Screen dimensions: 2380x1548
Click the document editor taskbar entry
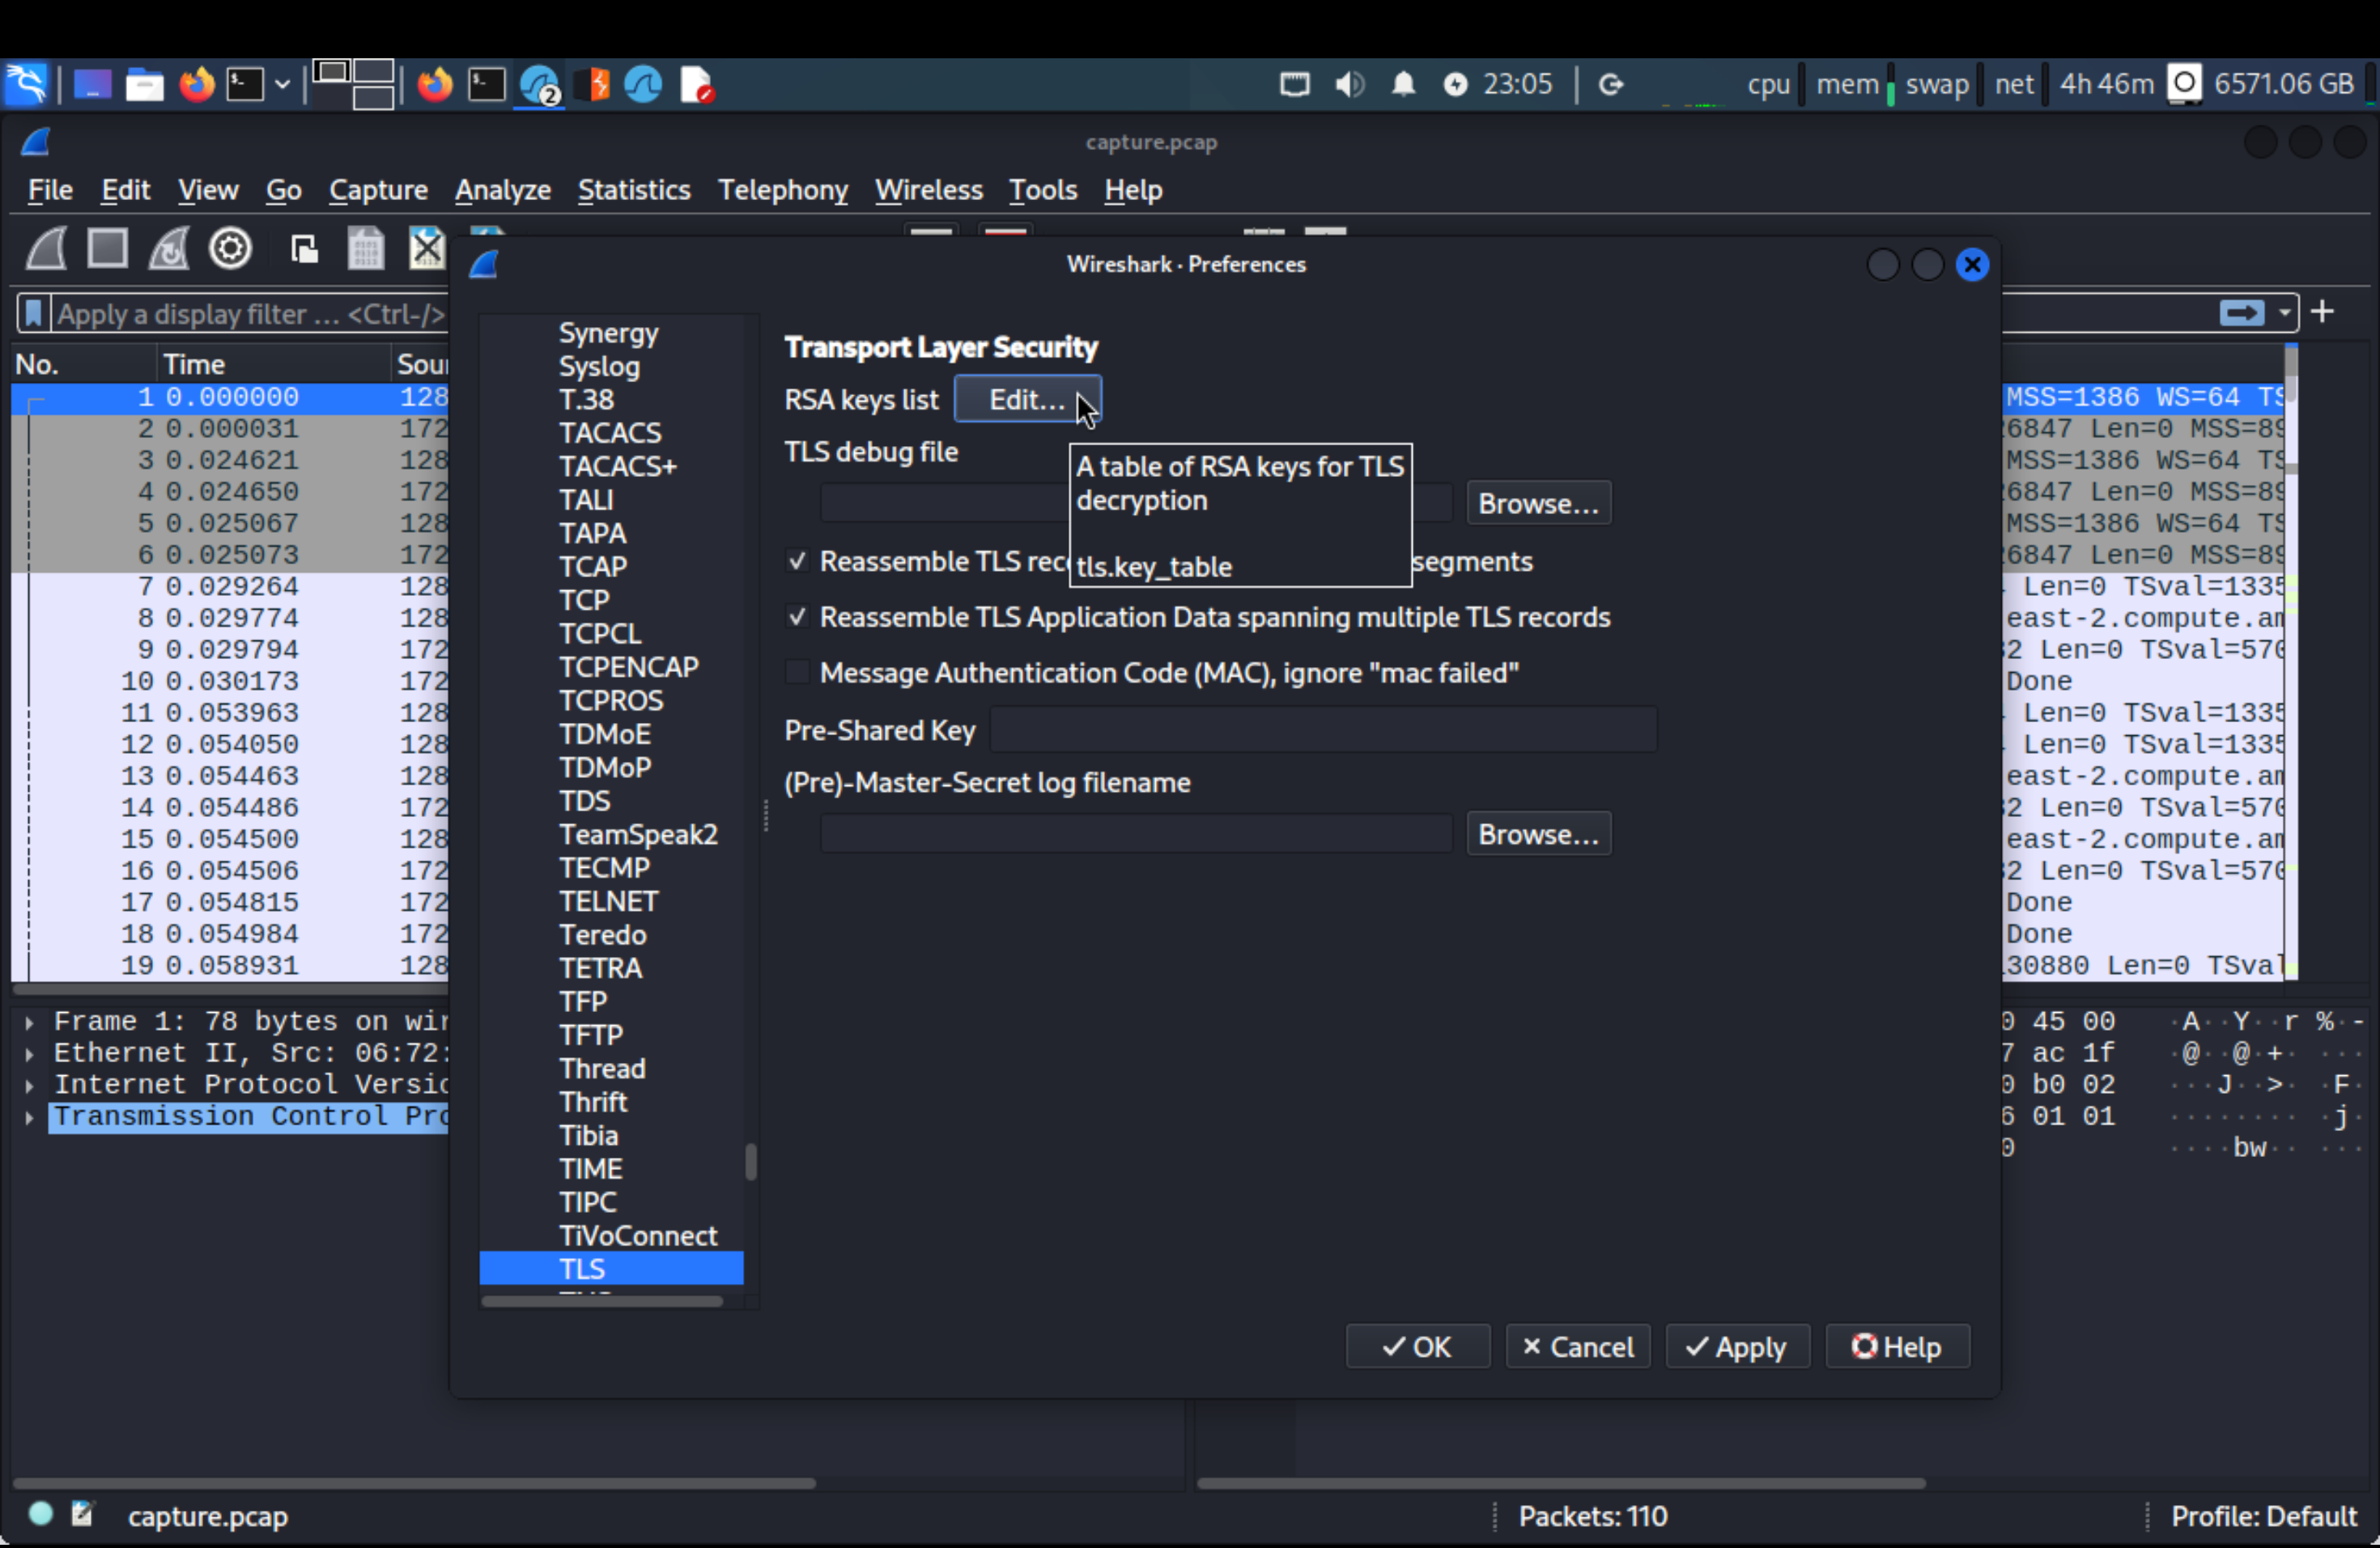coord(697,85)
